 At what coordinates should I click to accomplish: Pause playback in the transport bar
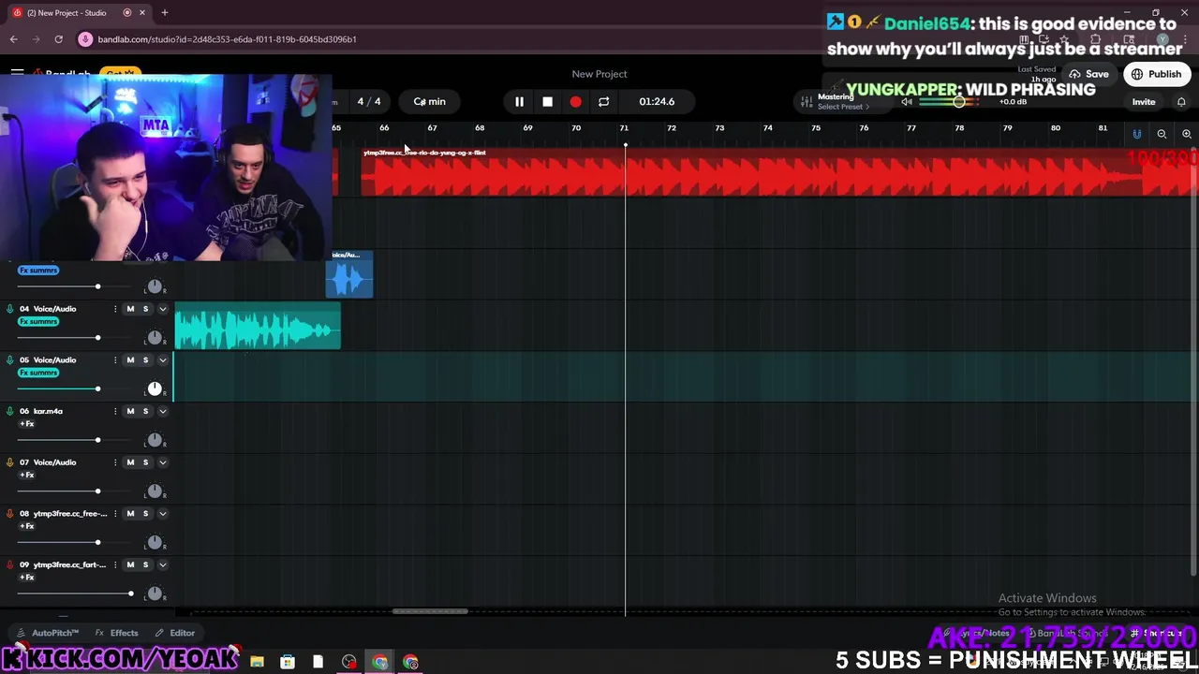(x=519, y=101)
